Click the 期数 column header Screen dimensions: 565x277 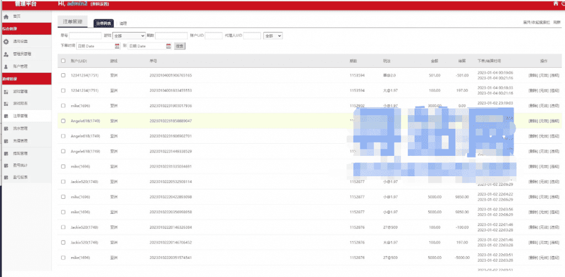click(353, 61)
